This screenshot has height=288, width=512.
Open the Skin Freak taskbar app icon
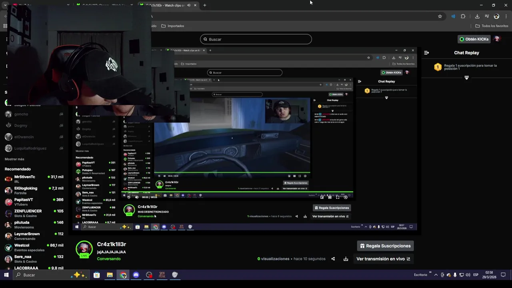[162, 275]
